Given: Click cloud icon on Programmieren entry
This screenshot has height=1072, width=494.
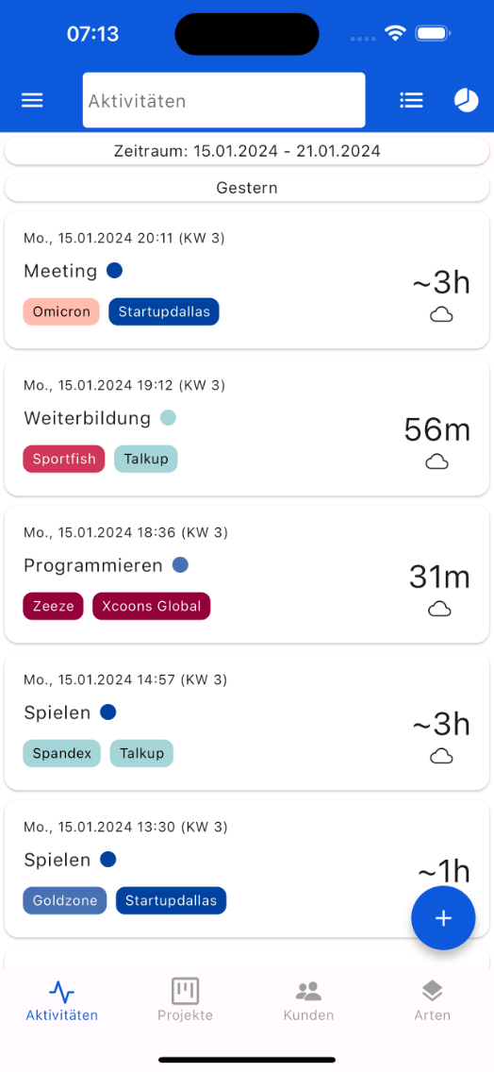Looking at the screenshot, I should 440,610.
